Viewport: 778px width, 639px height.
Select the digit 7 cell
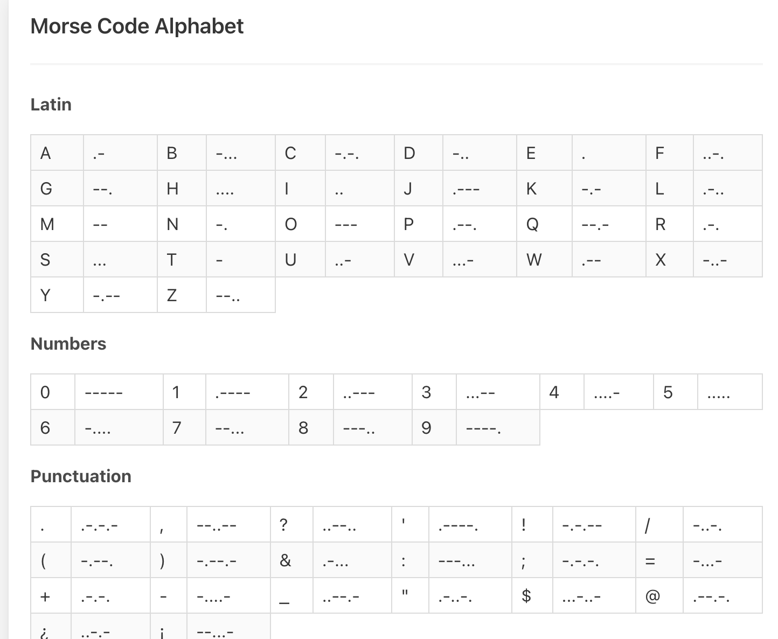pyautogui.click(x=184, y=428)
